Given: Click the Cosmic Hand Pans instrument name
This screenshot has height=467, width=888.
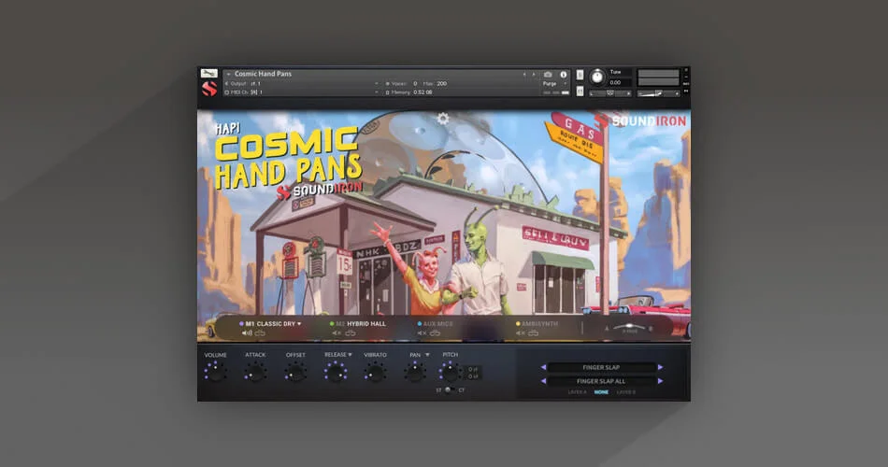Looking at the screenshot, I should tap(264, 74).
